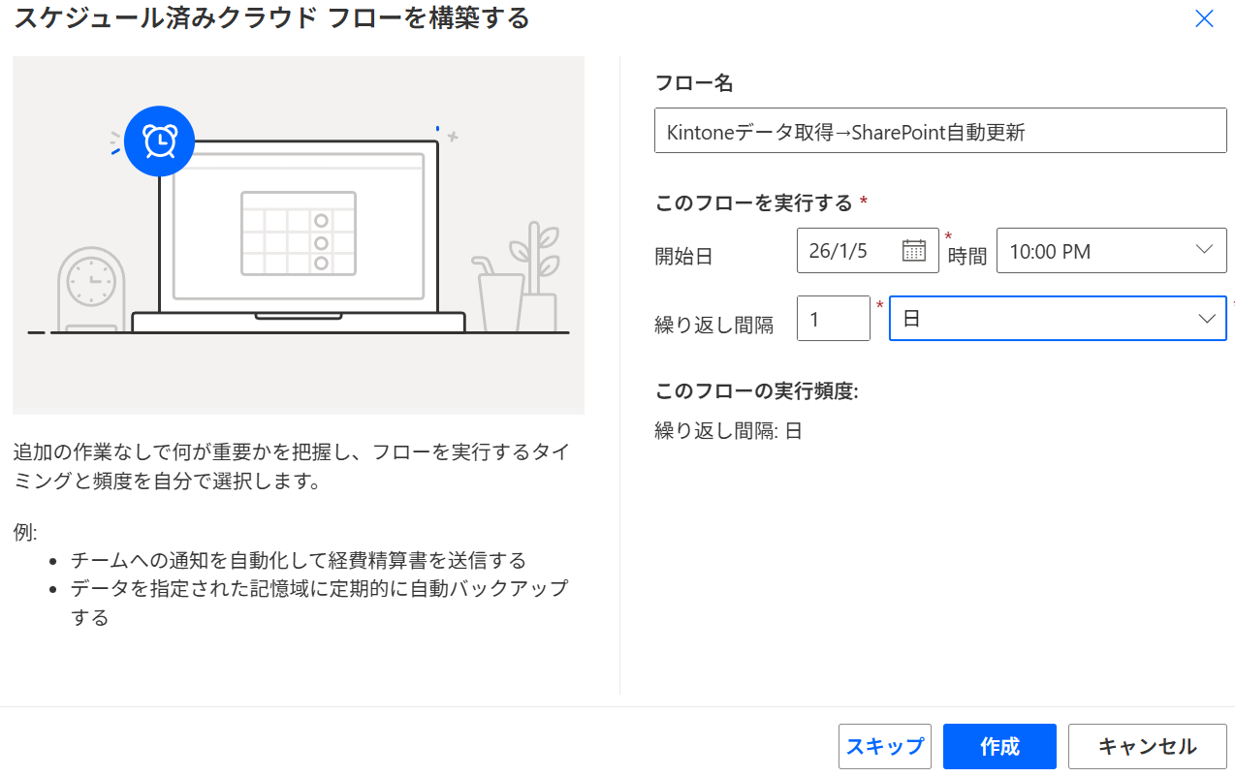Image resolution: width=1235 pixels, height=777 pixels.
Task: Click the blue alarm clock icon
Action: tap(159, 141)
